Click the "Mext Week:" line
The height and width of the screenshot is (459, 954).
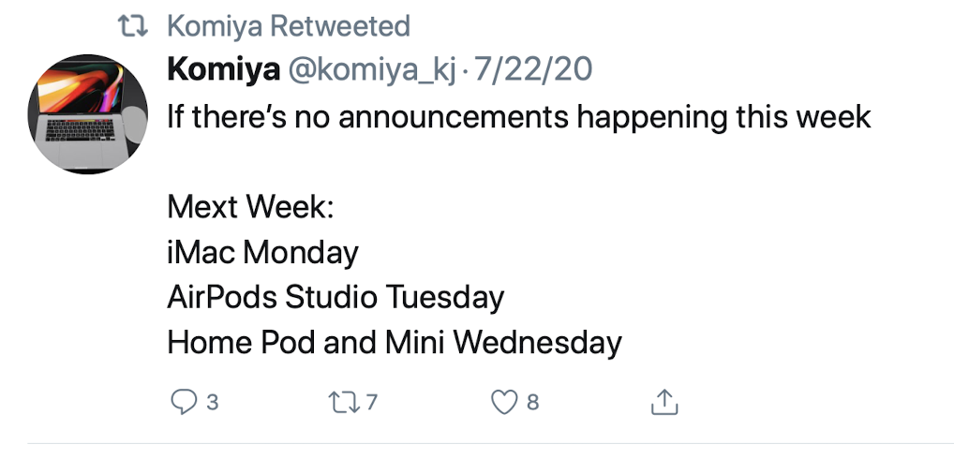(249, 207)
